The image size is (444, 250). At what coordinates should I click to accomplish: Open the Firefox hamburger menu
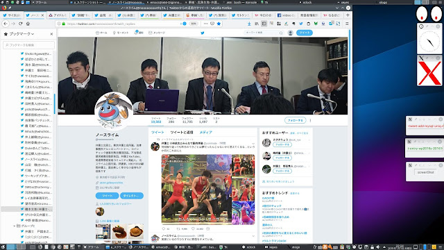point(347,24)
